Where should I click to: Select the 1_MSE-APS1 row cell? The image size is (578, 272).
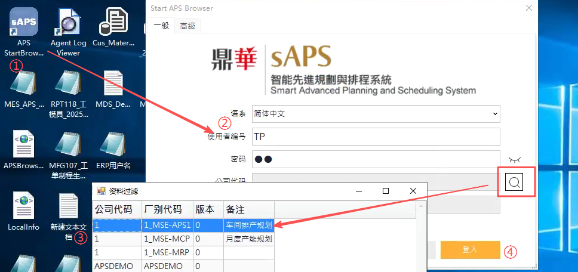click(x=167, y=225)
